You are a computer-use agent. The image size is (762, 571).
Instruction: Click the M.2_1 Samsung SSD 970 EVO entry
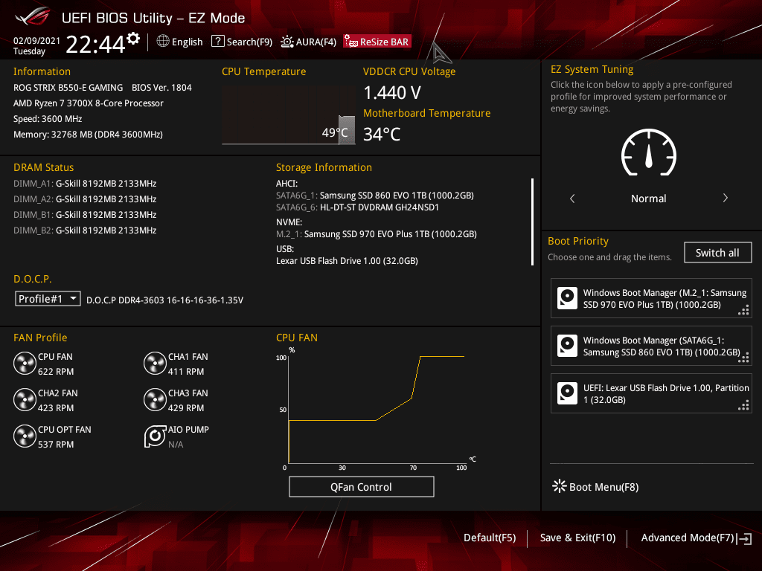(376, 234)
